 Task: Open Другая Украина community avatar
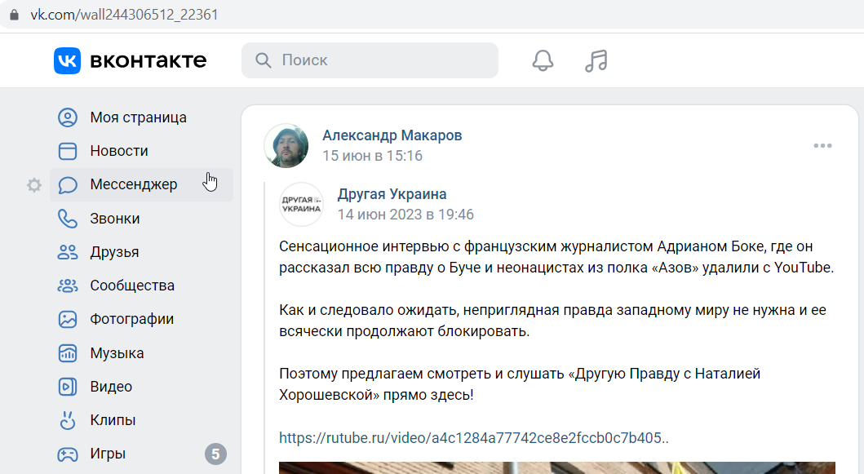301,205
